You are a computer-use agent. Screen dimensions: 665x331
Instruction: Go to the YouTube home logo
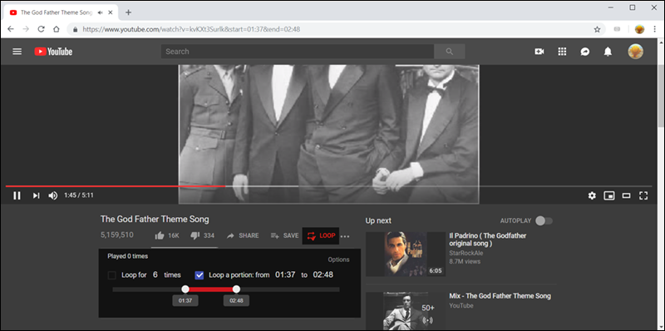point(53,52)
